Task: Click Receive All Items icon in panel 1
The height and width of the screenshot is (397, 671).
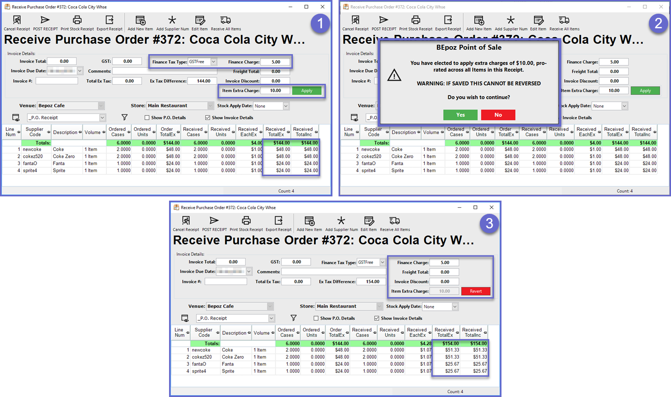Action: click(x=226, y=20)
